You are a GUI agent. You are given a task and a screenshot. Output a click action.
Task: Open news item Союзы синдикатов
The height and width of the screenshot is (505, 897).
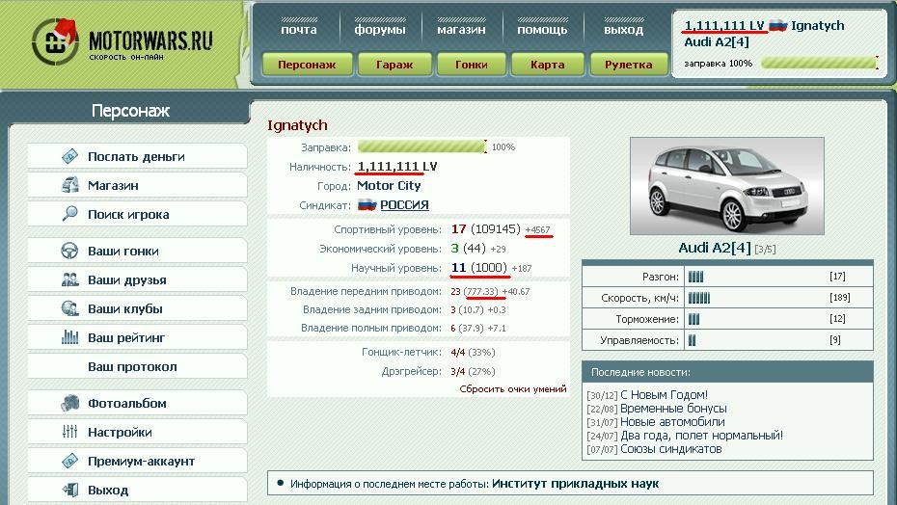pos(671,449)
